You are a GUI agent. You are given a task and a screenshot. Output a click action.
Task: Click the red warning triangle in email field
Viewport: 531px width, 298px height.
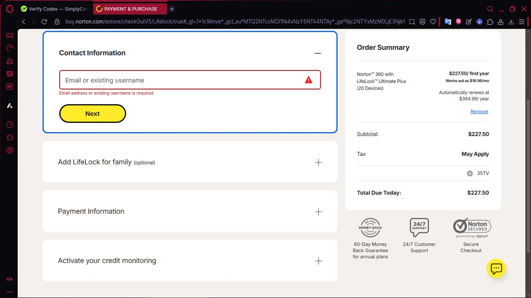click(x=309, y=80)
